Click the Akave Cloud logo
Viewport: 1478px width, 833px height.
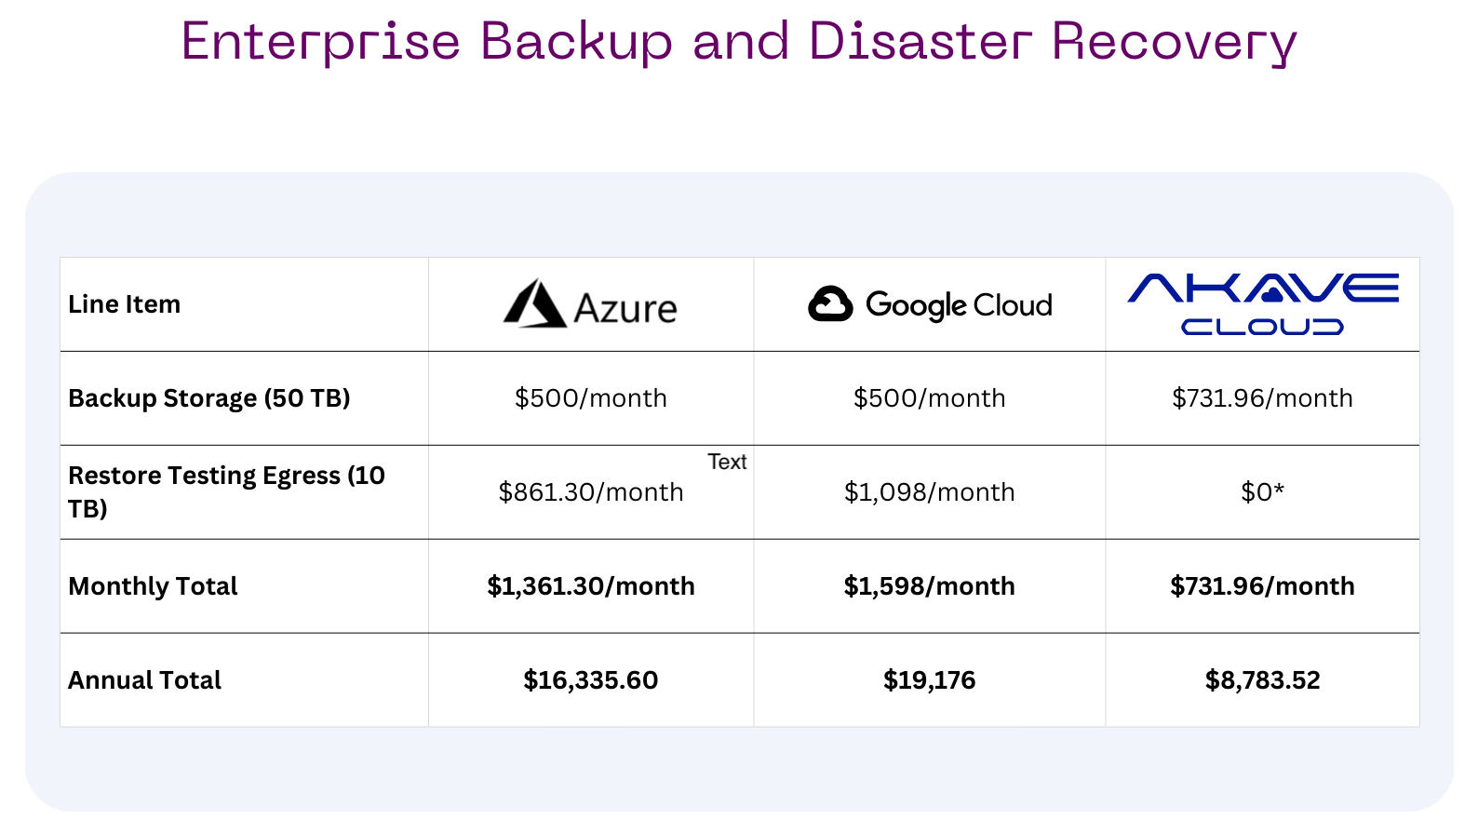click(x=1262, y=303)
